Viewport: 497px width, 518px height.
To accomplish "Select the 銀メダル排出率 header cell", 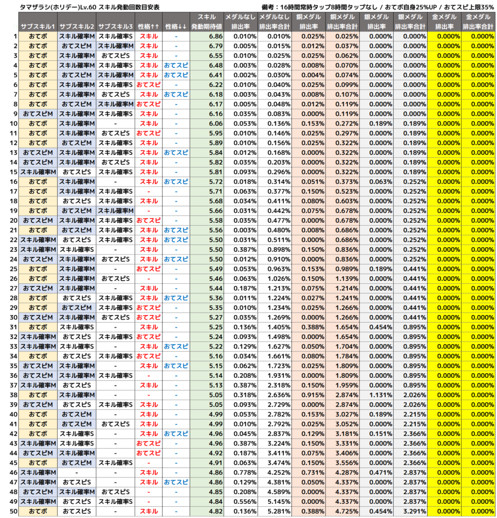I will pos(376,22).
